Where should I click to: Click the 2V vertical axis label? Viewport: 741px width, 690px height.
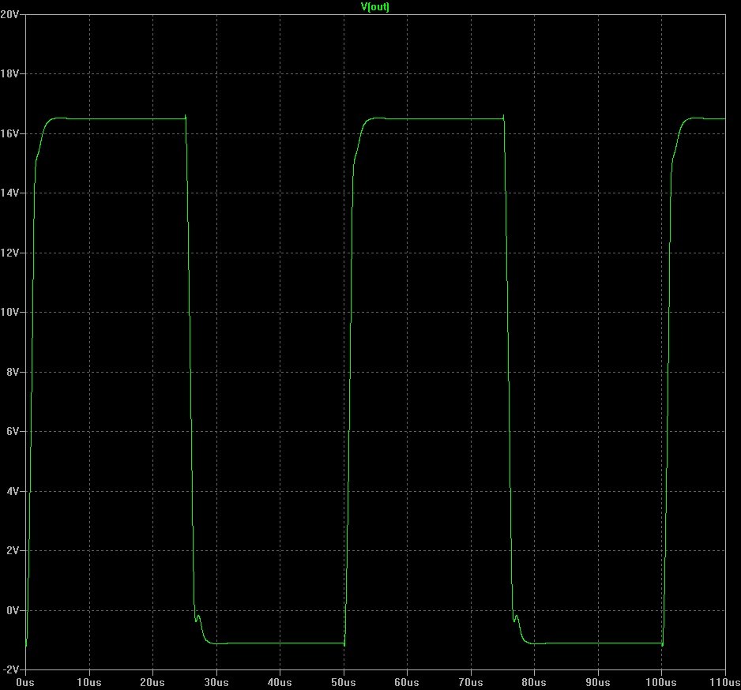point(13,551)
